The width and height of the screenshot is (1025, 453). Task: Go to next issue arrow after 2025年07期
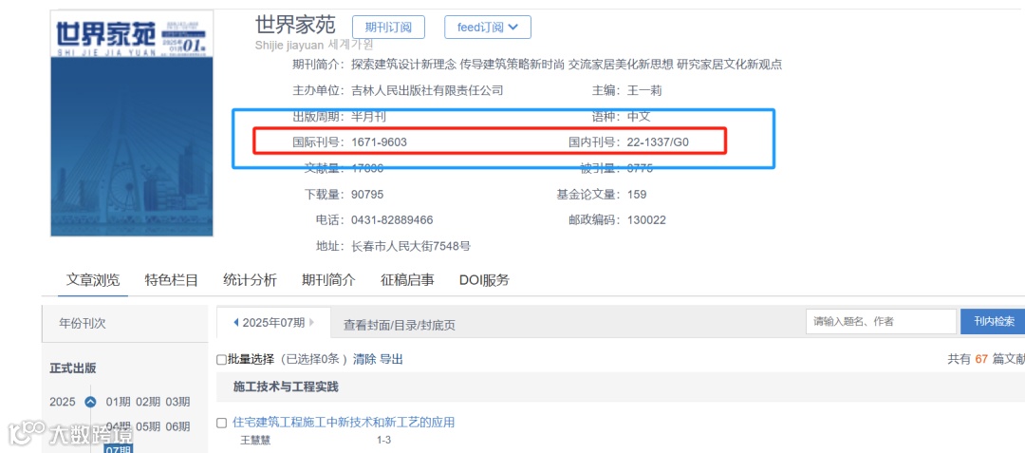click(x=312, y=322)
